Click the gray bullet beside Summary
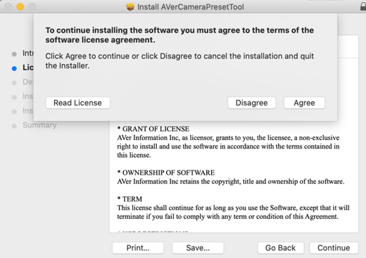 14,126
